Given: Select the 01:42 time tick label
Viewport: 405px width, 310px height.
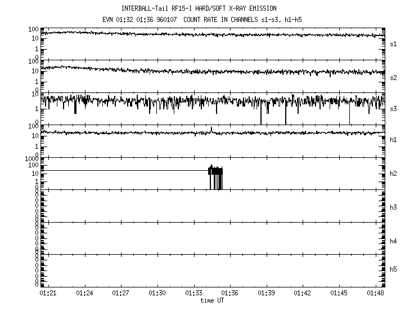Looking at the screenshot, I should 303,294.
